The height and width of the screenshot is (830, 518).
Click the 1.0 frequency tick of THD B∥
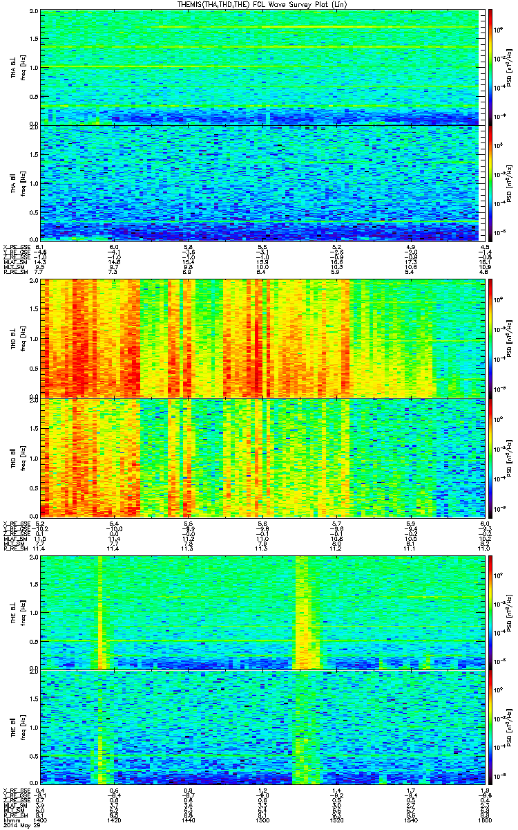34,457
